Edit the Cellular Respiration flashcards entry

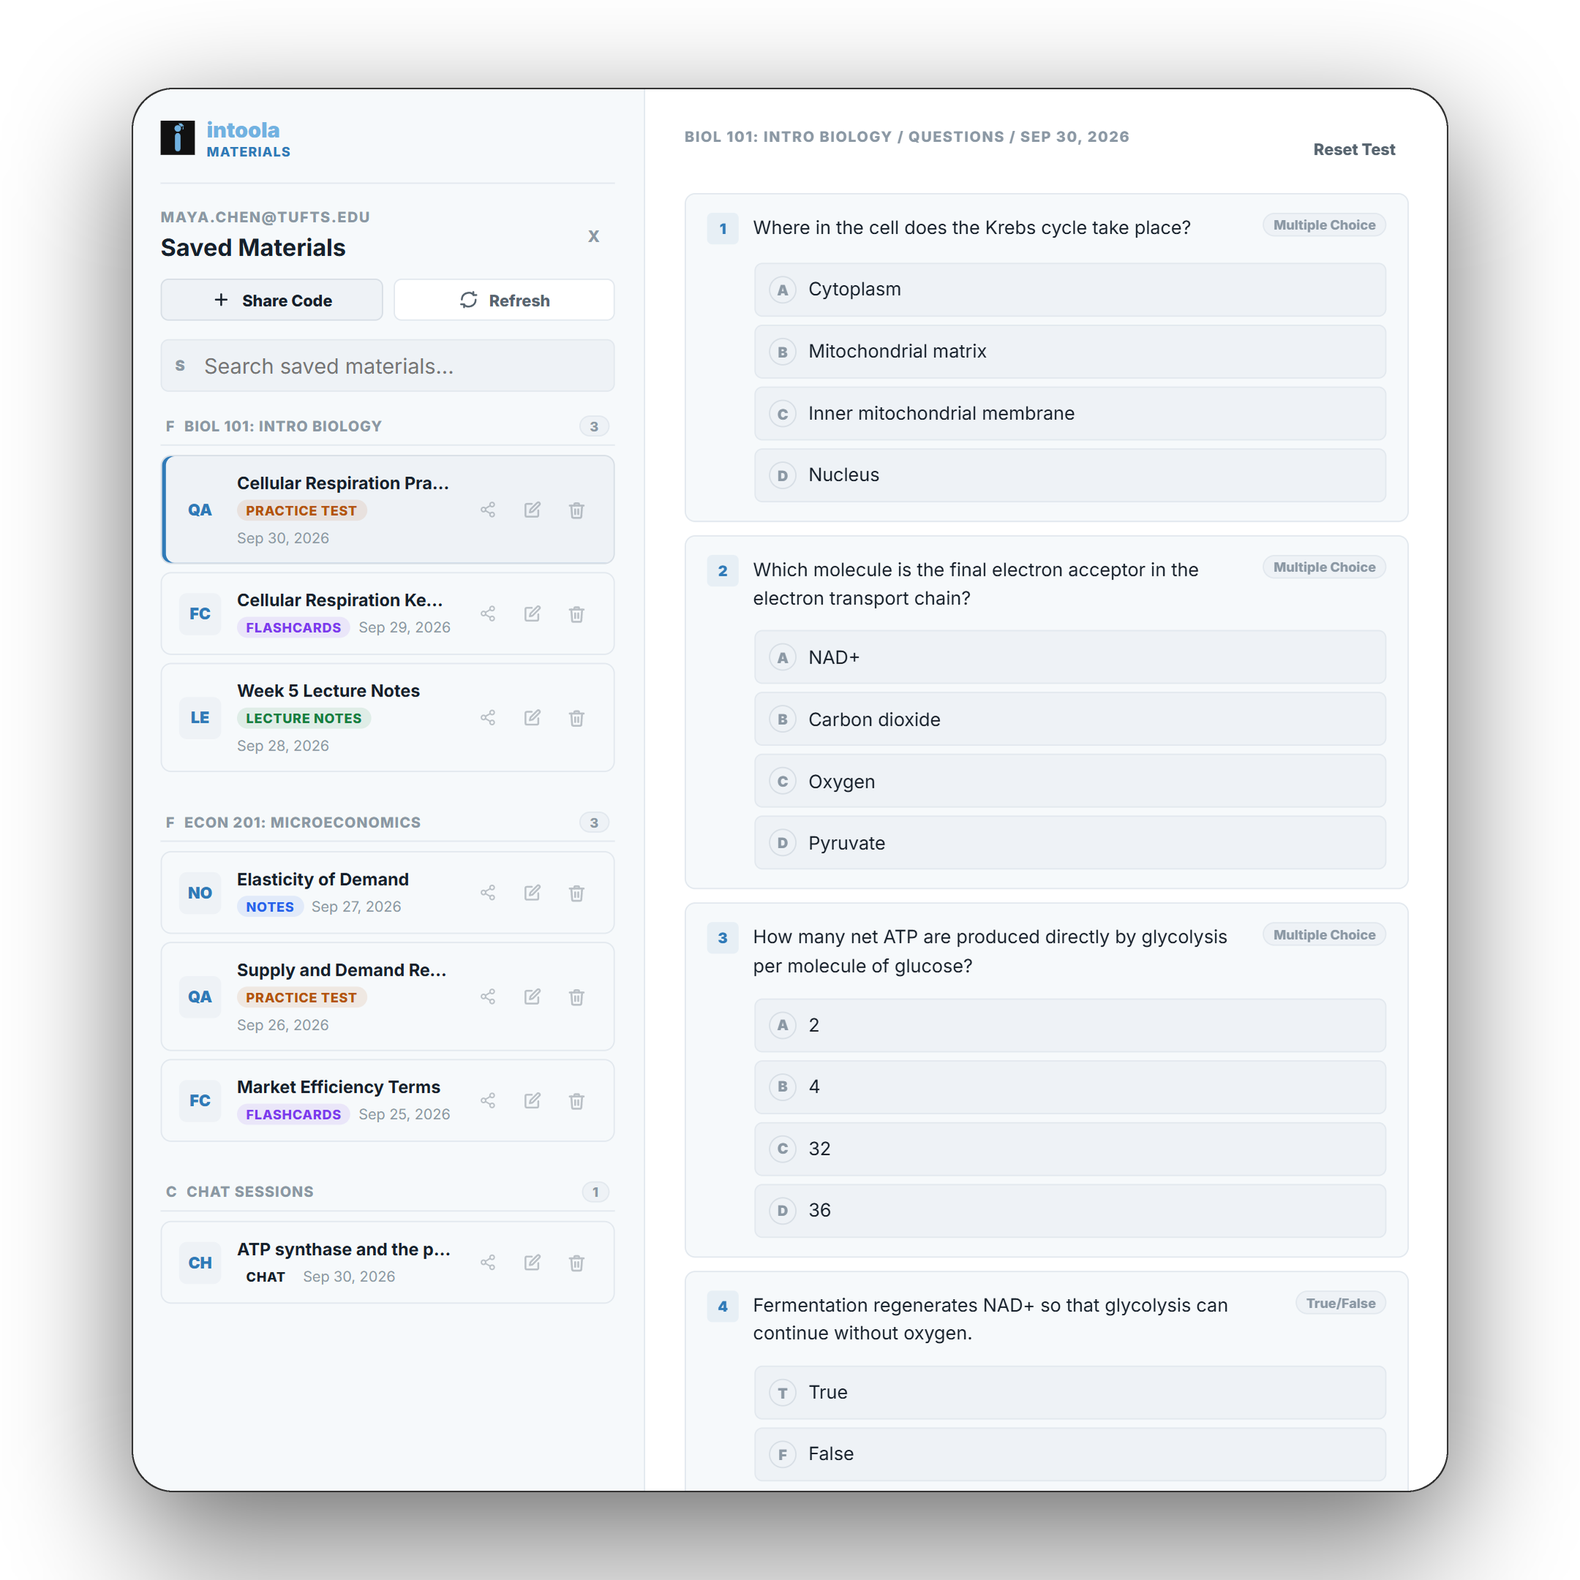coord(533,614)
